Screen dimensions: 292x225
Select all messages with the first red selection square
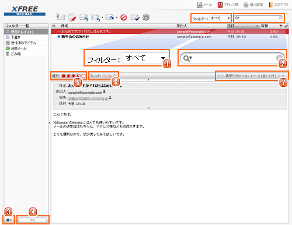click(64, 76)
